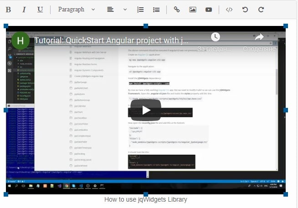The width and height of the screenshot is (298, 208).
Task: Click the channel avatar with letter H
Action: tap(21, 41)
